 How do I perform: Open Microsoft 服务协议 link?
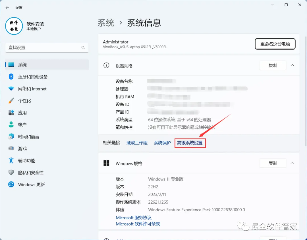coord(134,218)
